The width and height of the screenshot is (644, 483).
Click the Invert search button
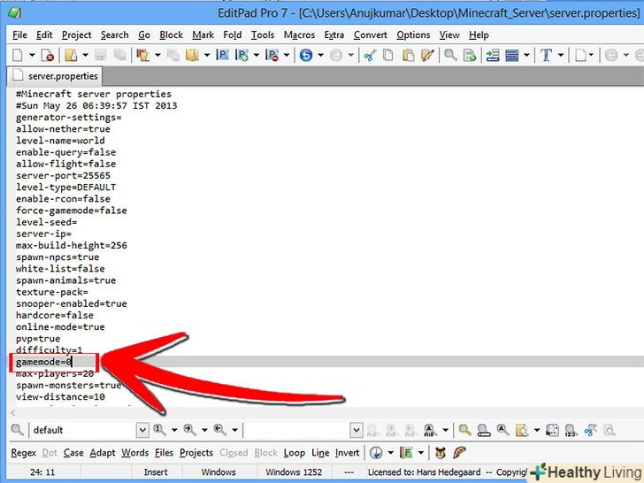point(347,453)
